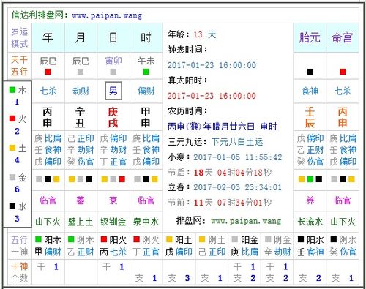366x289 pixels.
Task: Click the red 火 swatch in the legend
Action: (x=12, y=119)
